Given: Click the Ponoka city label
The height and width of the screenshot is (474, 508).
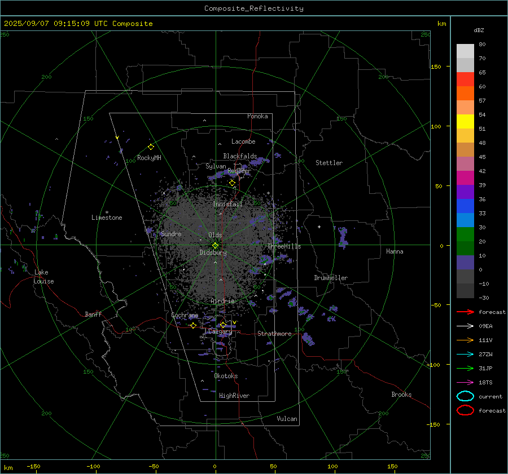Looking at the screenshot, I should pos(257,116).
